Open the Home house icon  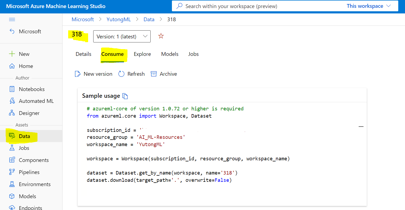[12, 66]
